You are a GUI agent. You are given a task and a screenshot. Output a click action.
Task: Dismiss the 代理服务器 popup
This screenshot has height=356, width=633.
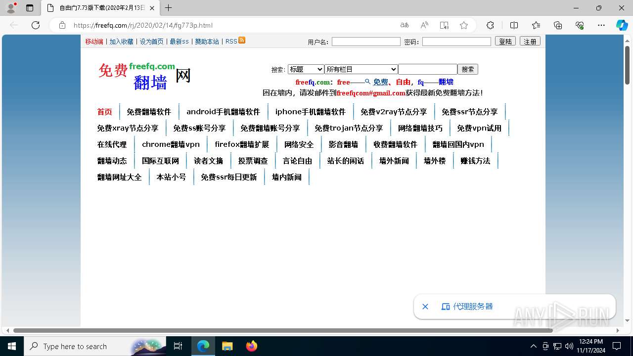[425, 307]
